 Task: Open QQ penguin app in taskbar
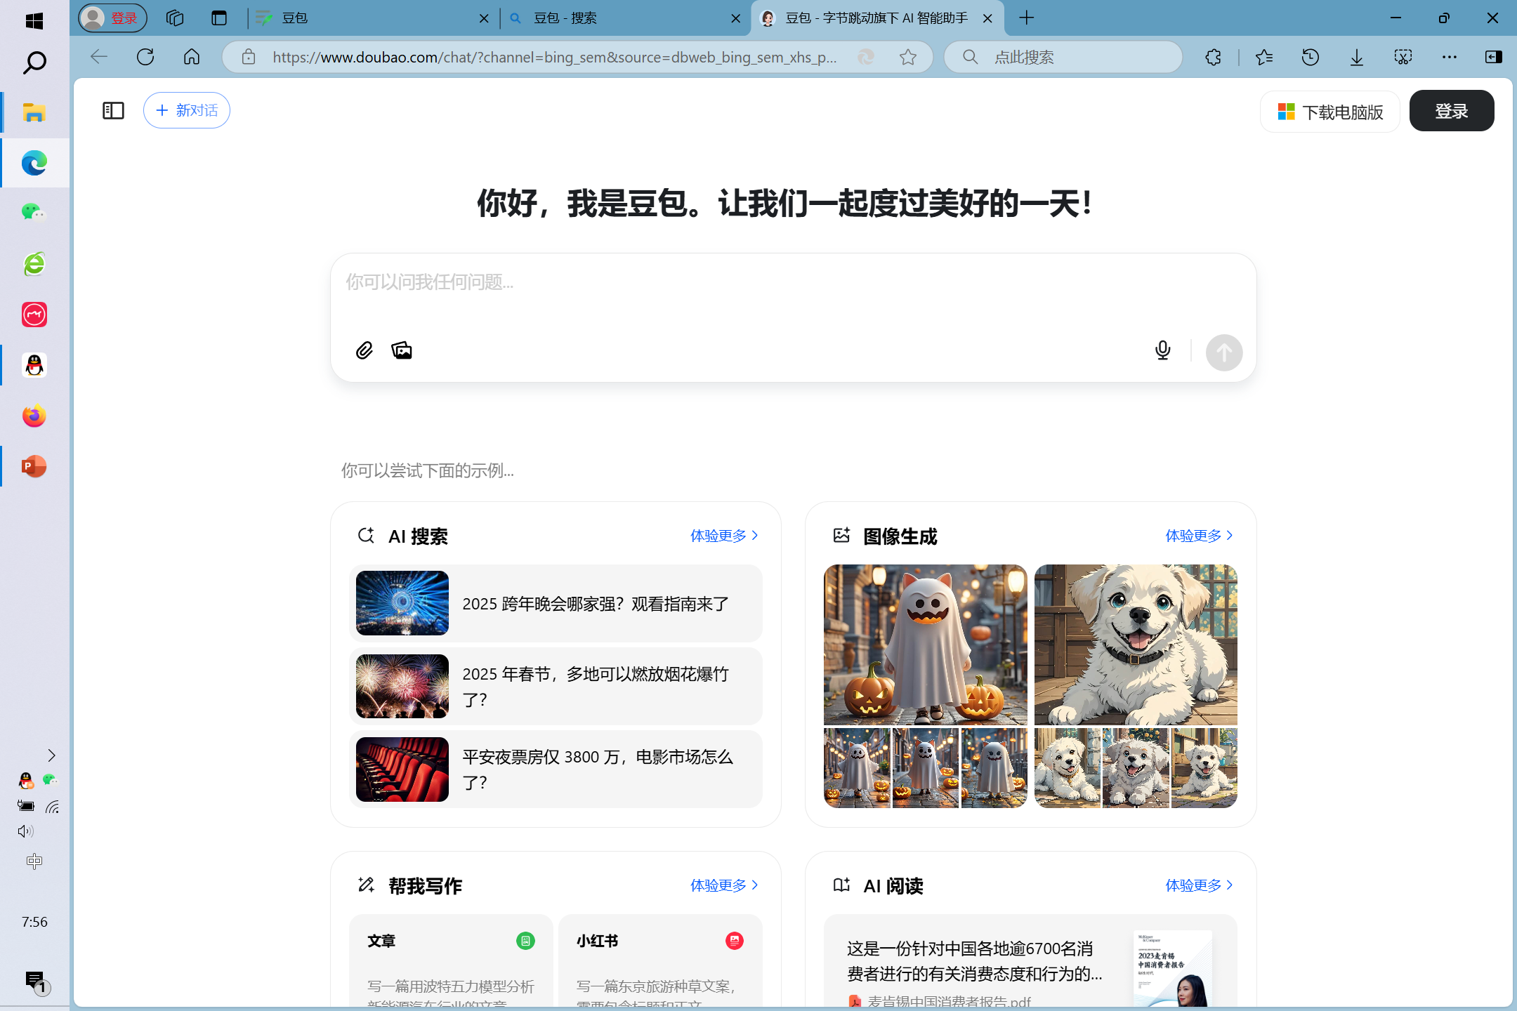click(34, 365)
